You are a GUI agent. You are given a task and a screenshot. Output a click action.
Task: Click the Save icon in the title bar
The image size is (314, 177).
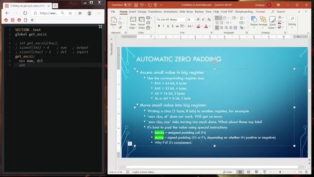pos(136,5)
